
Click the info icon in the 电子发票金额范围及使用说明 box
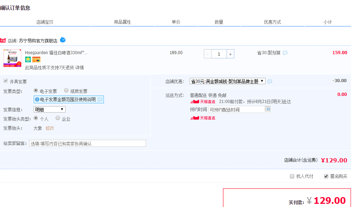[37, 99]
